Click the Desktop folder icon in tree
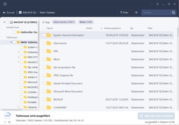179x125 pixels. pos(25,97)
